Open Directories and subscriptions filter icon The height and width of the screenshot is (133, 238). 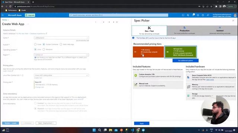(188, 15)
